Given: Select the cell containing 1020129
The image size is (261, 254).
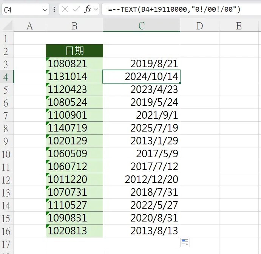Looking at the screenshot, I should (x=74, y=141).
